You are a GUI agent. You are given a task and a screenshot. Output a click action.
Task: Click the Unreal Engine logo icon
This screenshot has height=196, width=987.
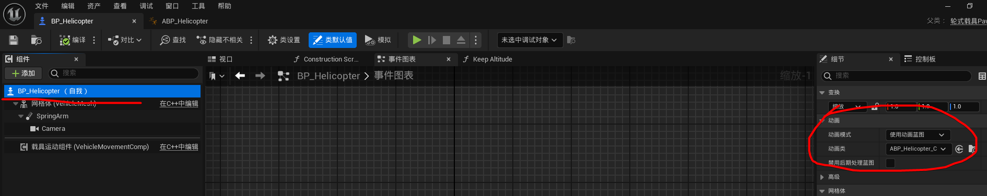(x=14, y=14)
